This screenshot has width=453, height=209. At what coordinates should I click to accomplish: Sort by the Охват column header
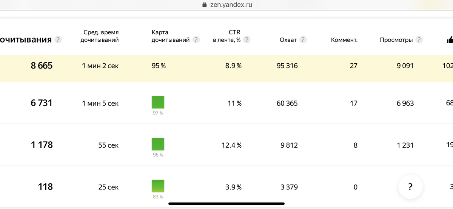288,40
